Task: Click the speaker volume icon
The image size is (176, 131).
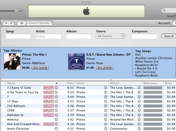Action: point(21,11)
